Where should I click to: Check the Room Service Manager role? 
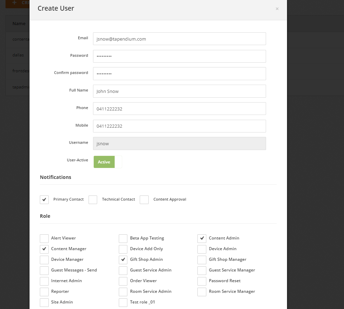point(202,292)
